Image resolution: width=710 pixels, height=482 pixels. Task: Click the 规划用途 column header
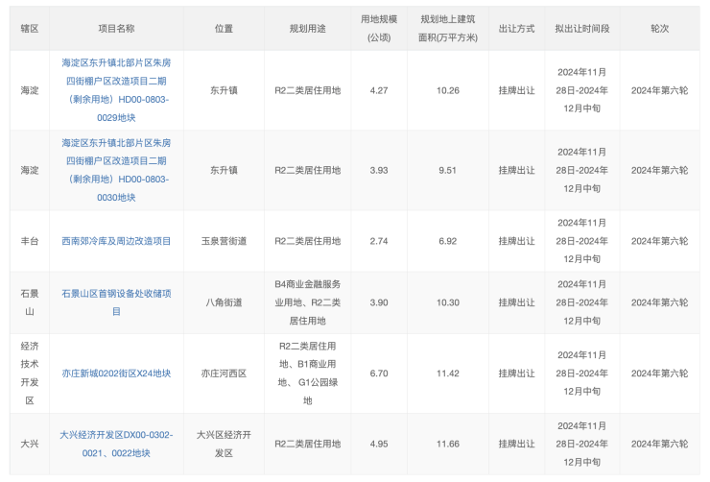[x=307, y=29]
